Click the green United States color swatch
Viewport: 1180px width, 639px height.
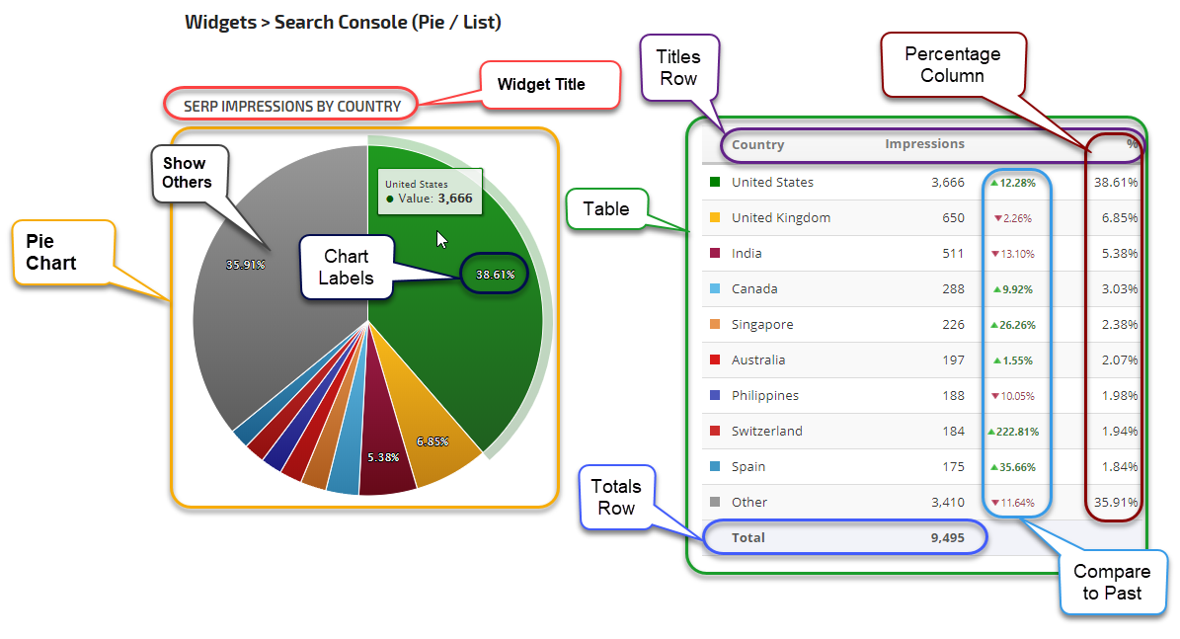(714, 182)
